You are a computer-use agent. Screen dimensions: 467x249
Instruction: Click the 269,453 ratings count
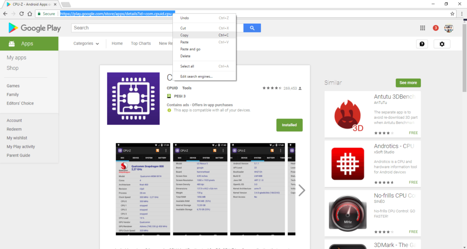[290, 88]
